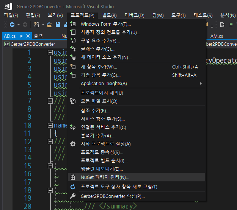This screenshot has width=237, height=210.
Task: Collapse the comment block at line 7
Action: point(50,101)
